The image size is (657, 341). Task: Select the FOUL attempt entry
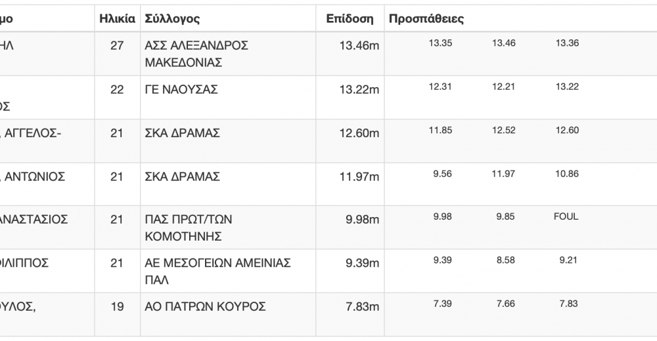566,217
